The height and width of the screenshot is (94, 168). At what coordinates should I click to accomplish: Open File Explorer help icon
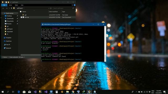coord(75,5)
